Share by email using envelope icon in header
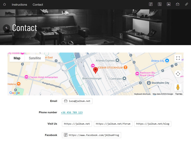Image resolution: width=191 pixels, height=143 pixels. point(177,4)
